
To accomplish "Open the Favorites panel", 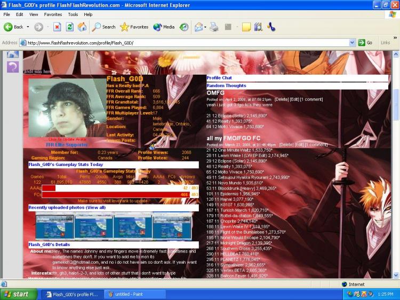I will [x=134, y=27].
